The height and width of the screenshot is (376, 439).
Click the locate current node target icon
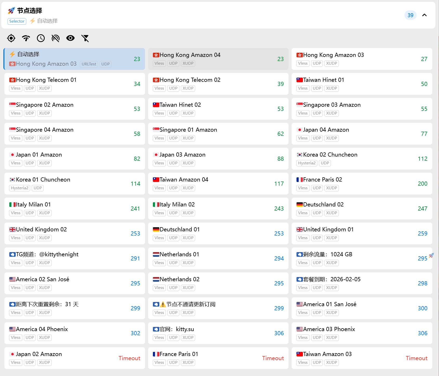click(11, 38)
